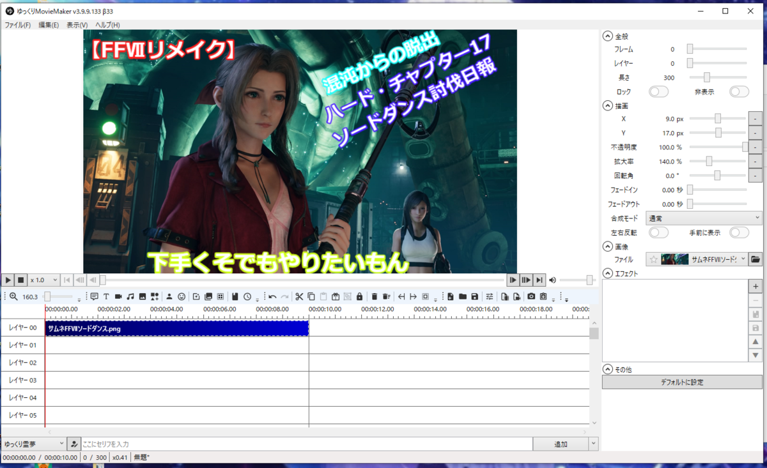Click the minus button beside the X slider
767x468 pixels.
pos(755,119)
